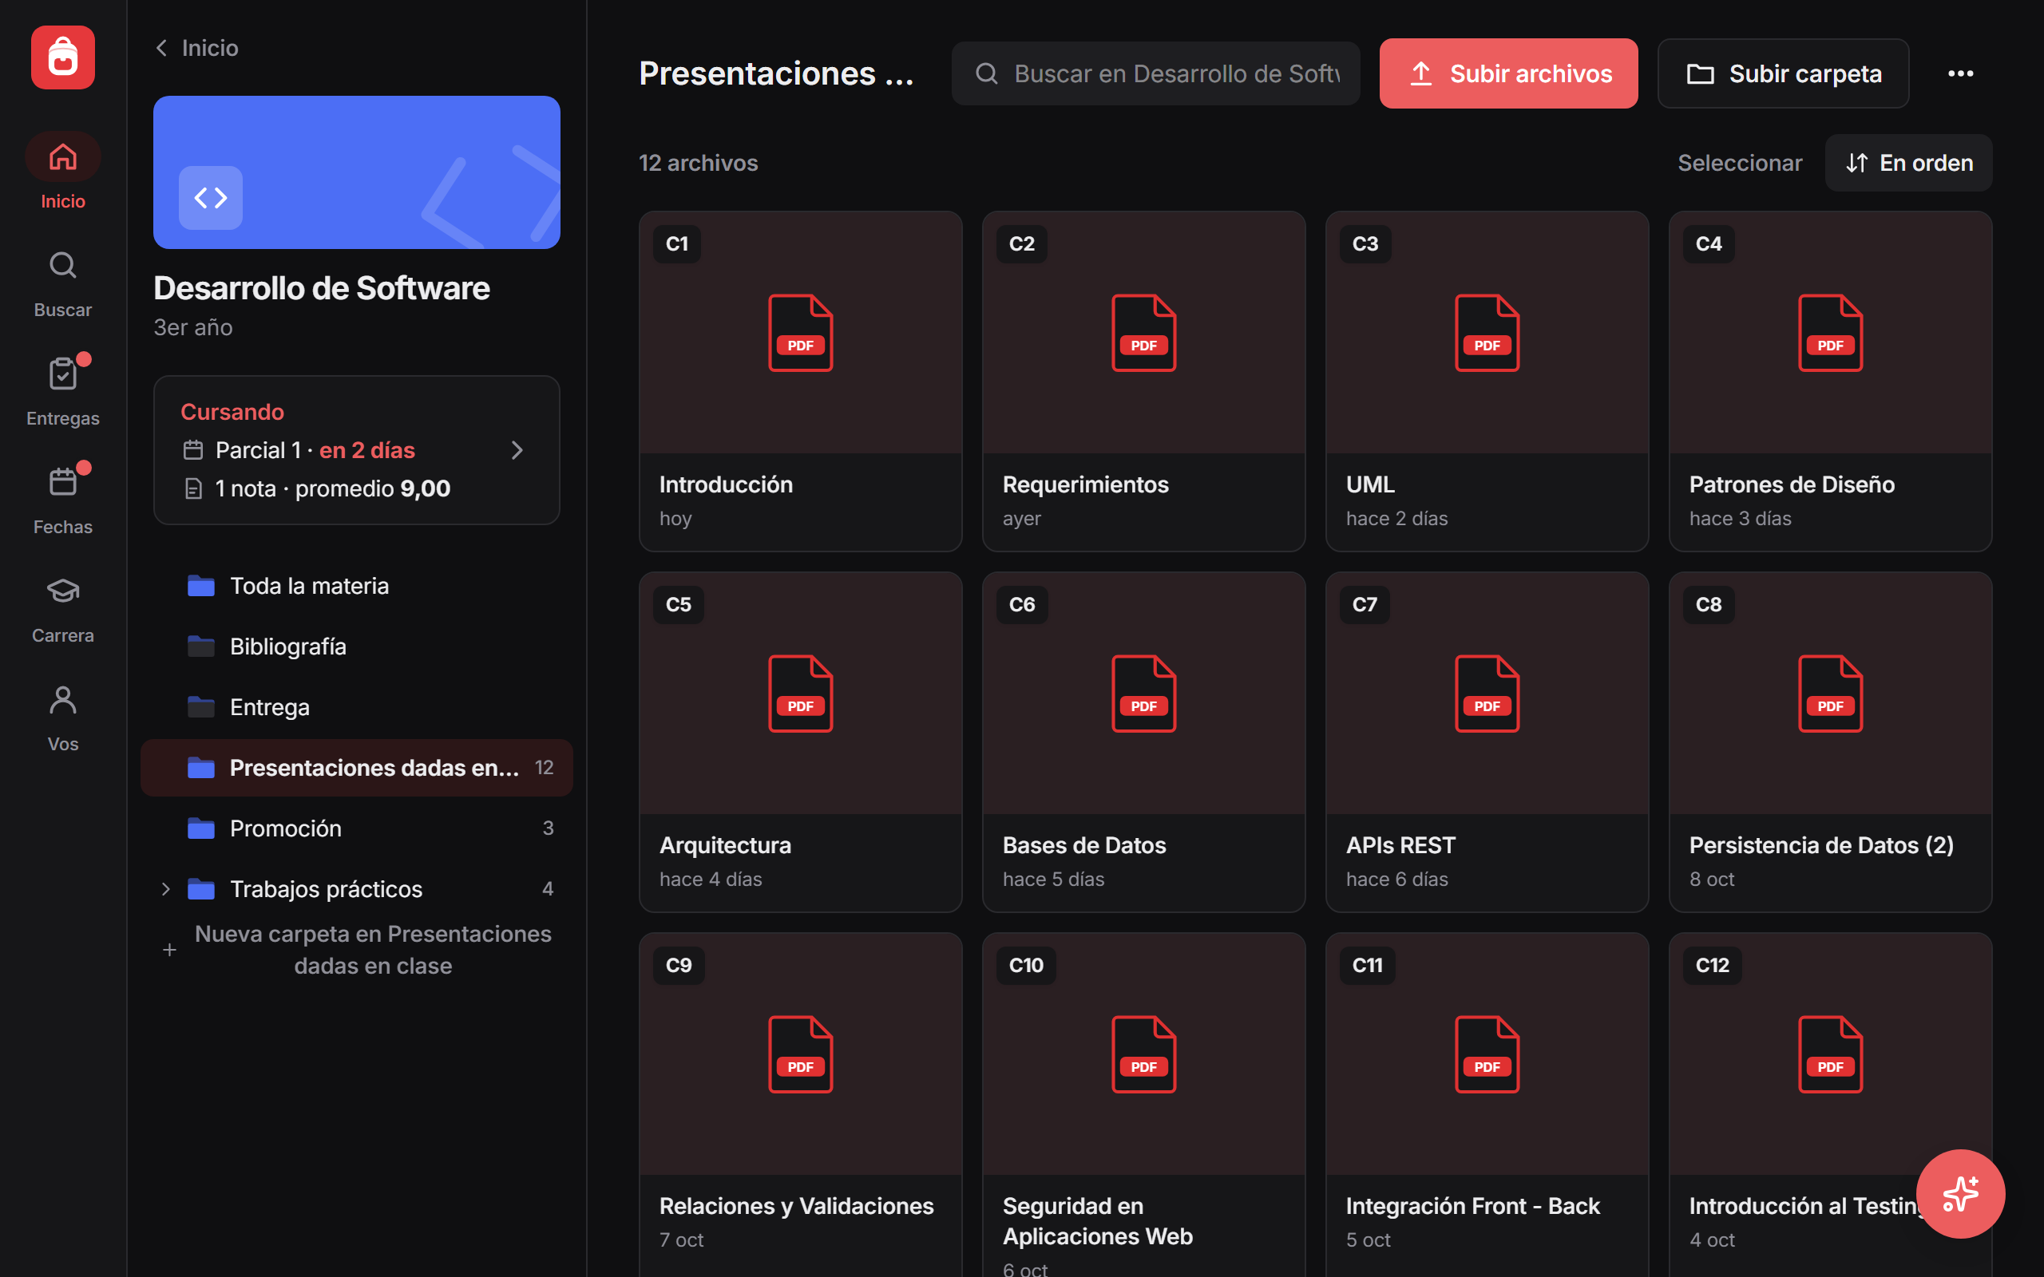The image size is (2044, 1277).
Task: Click the code brackets course icon
Action: [x=210, y=198]
